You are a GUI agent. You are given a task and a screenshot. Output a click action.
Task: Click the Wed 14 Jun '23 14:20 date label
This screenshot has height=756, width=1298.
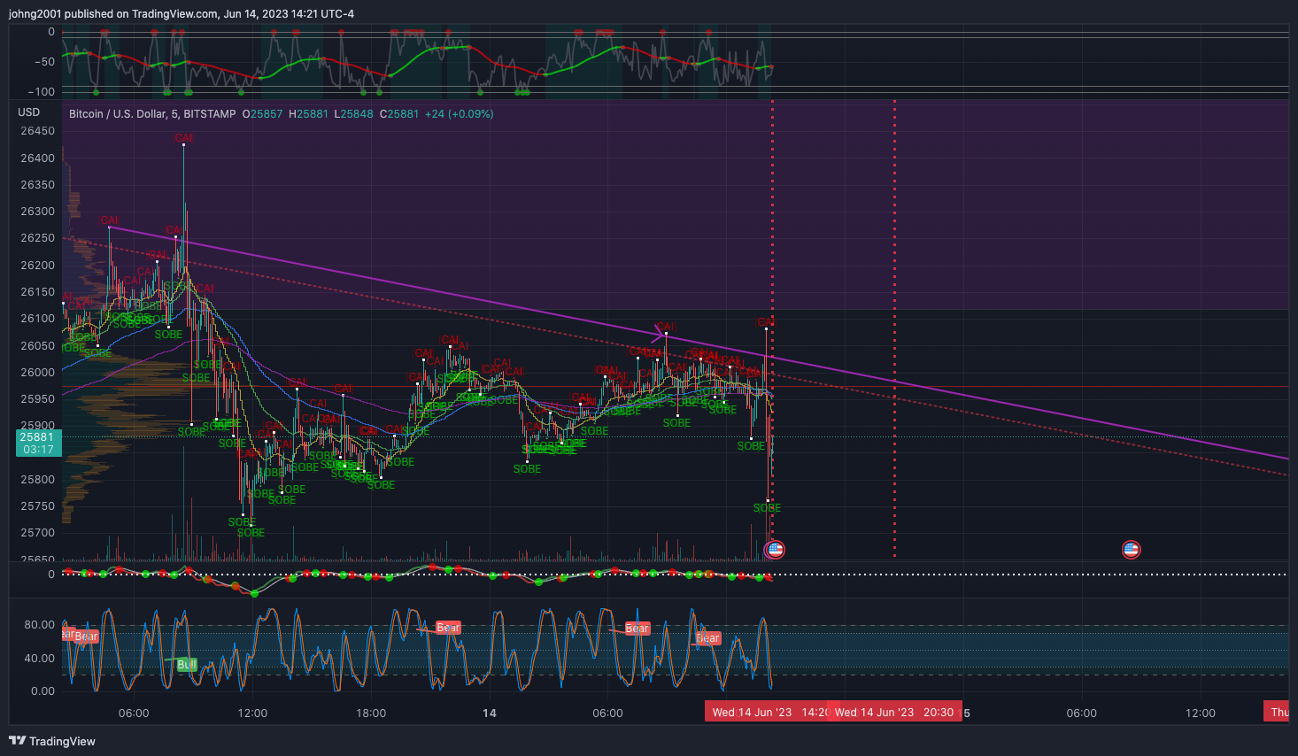[767, 712]
